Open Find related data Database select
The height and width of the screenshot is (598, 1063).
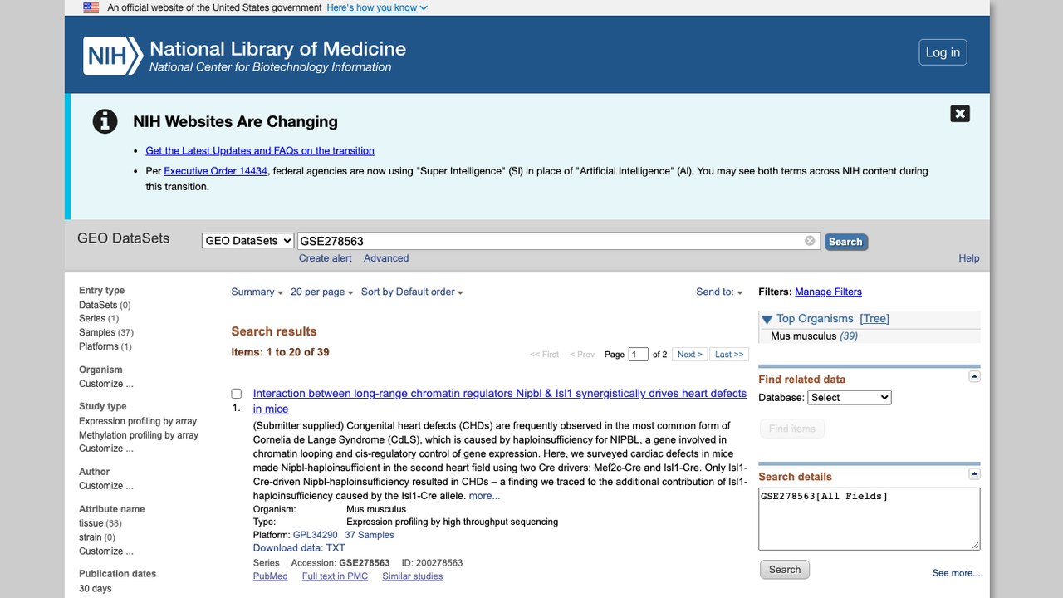coord(850,398)
